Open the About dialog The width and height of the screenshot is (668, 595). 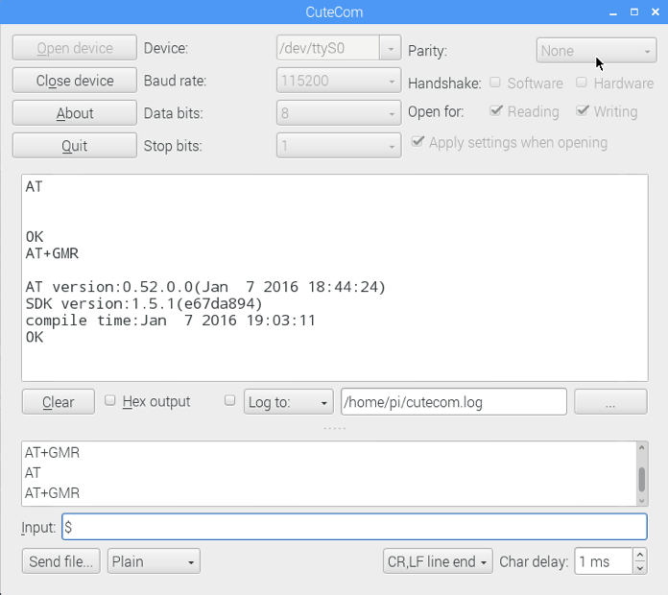75,113
